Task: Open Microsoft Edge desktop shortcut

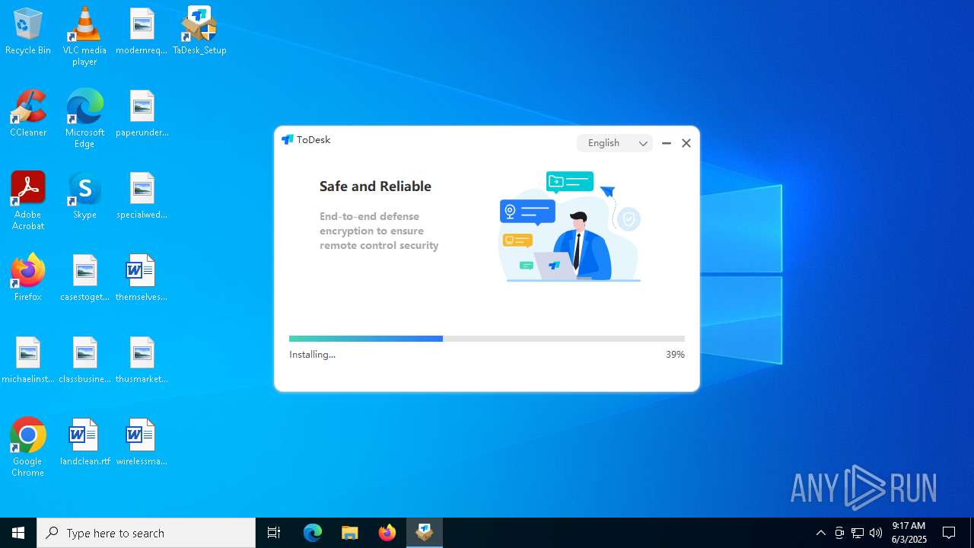Action: [84, 119]
